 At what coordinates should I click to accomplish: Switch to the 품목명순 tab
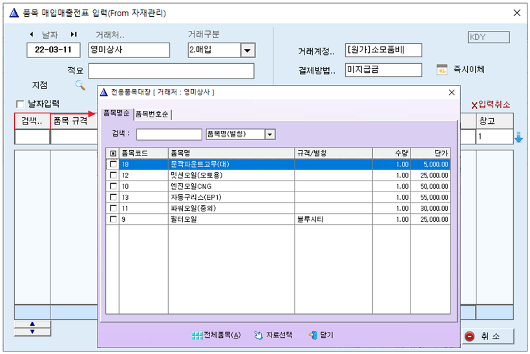click(x=116, y=113)
